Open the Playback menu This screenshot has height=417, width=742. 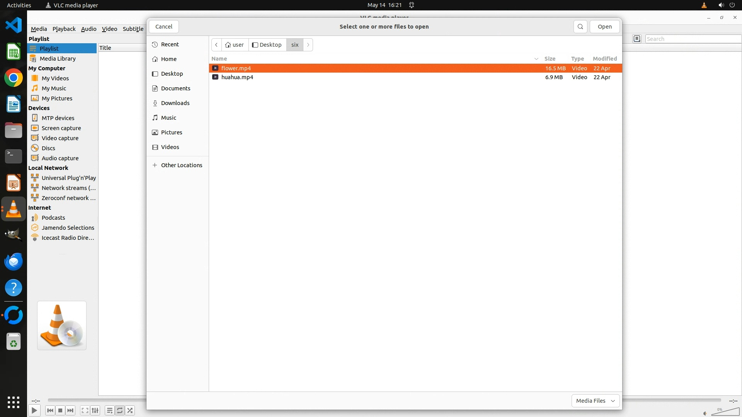click(64, 29)
